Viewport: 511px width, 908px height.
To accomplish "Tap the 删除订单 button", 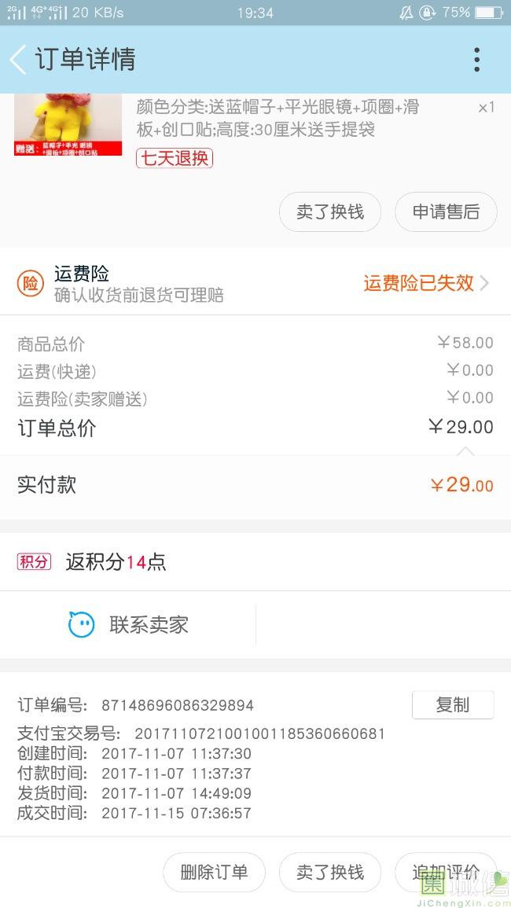I will point(214,872).
